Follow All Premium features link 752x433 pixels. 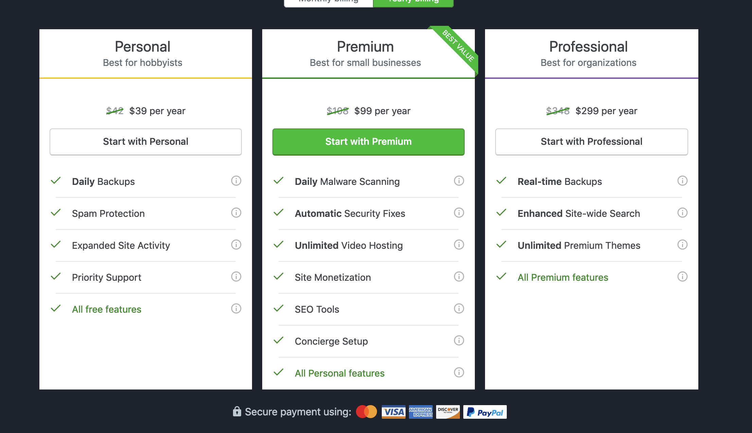coord(563,277)
